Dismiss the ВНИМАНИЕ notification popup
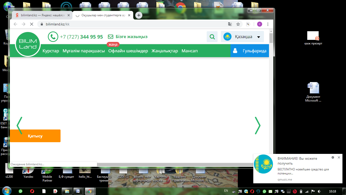346x195 pixels. (x=339, y=157)
